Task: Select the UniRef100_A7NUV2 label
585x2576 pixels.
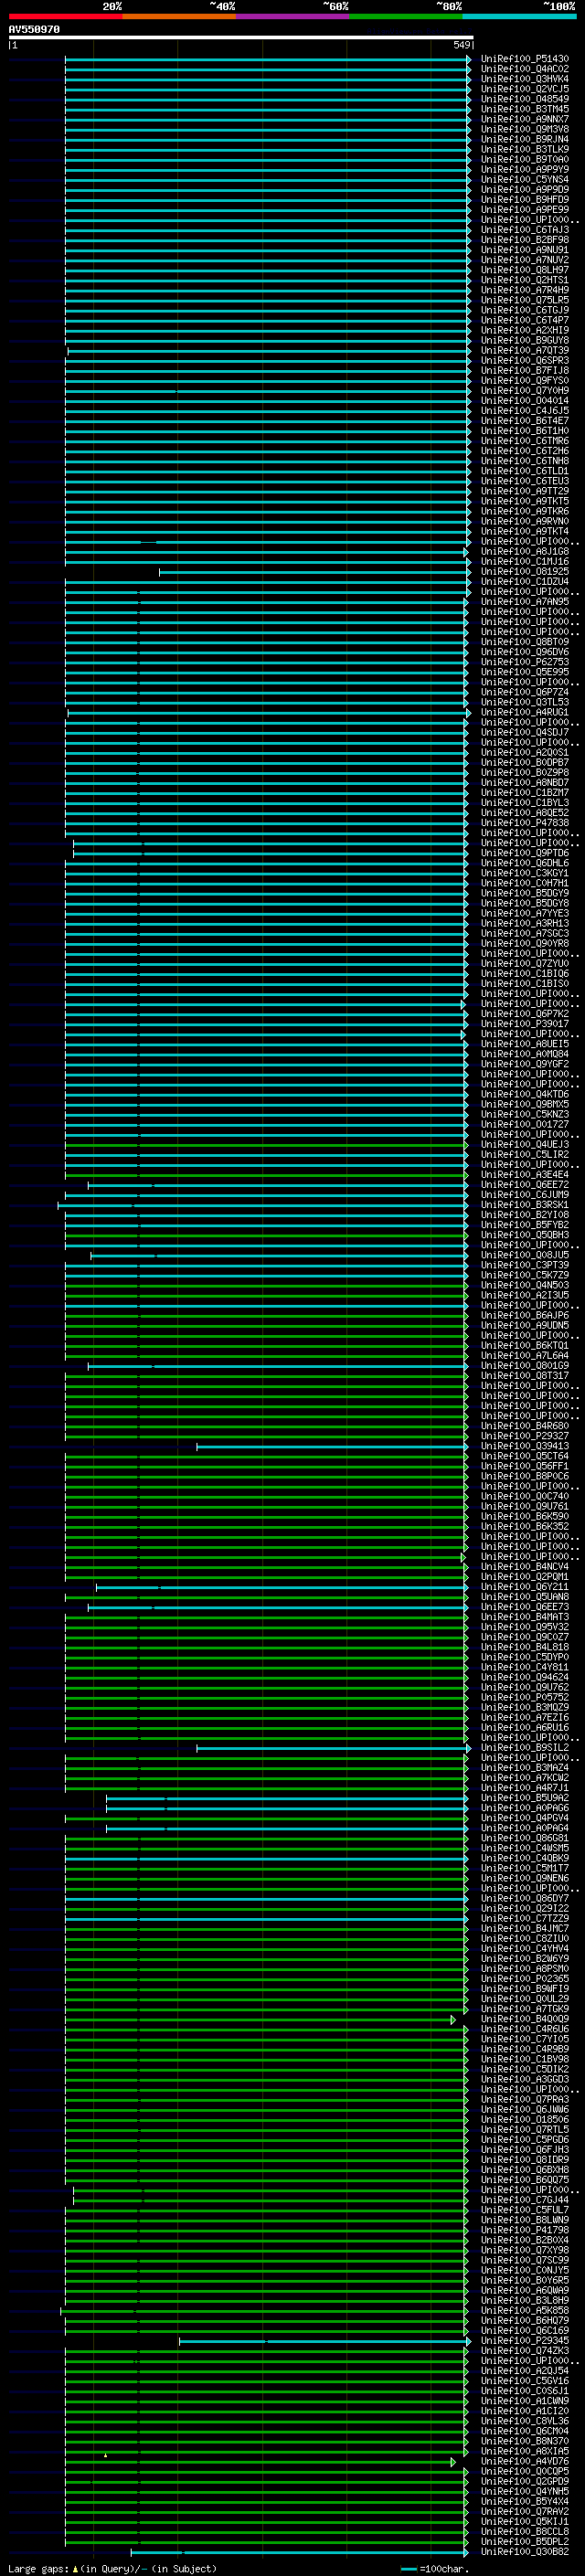Action: 525,260
